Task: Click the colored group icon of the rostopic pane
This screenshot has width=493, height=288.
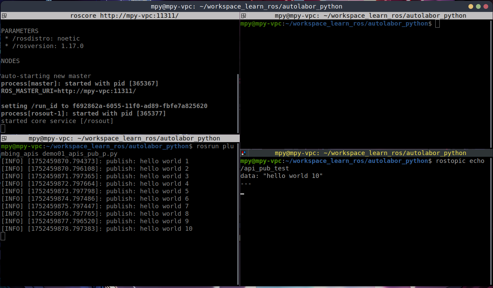Action: pos(243,153)
